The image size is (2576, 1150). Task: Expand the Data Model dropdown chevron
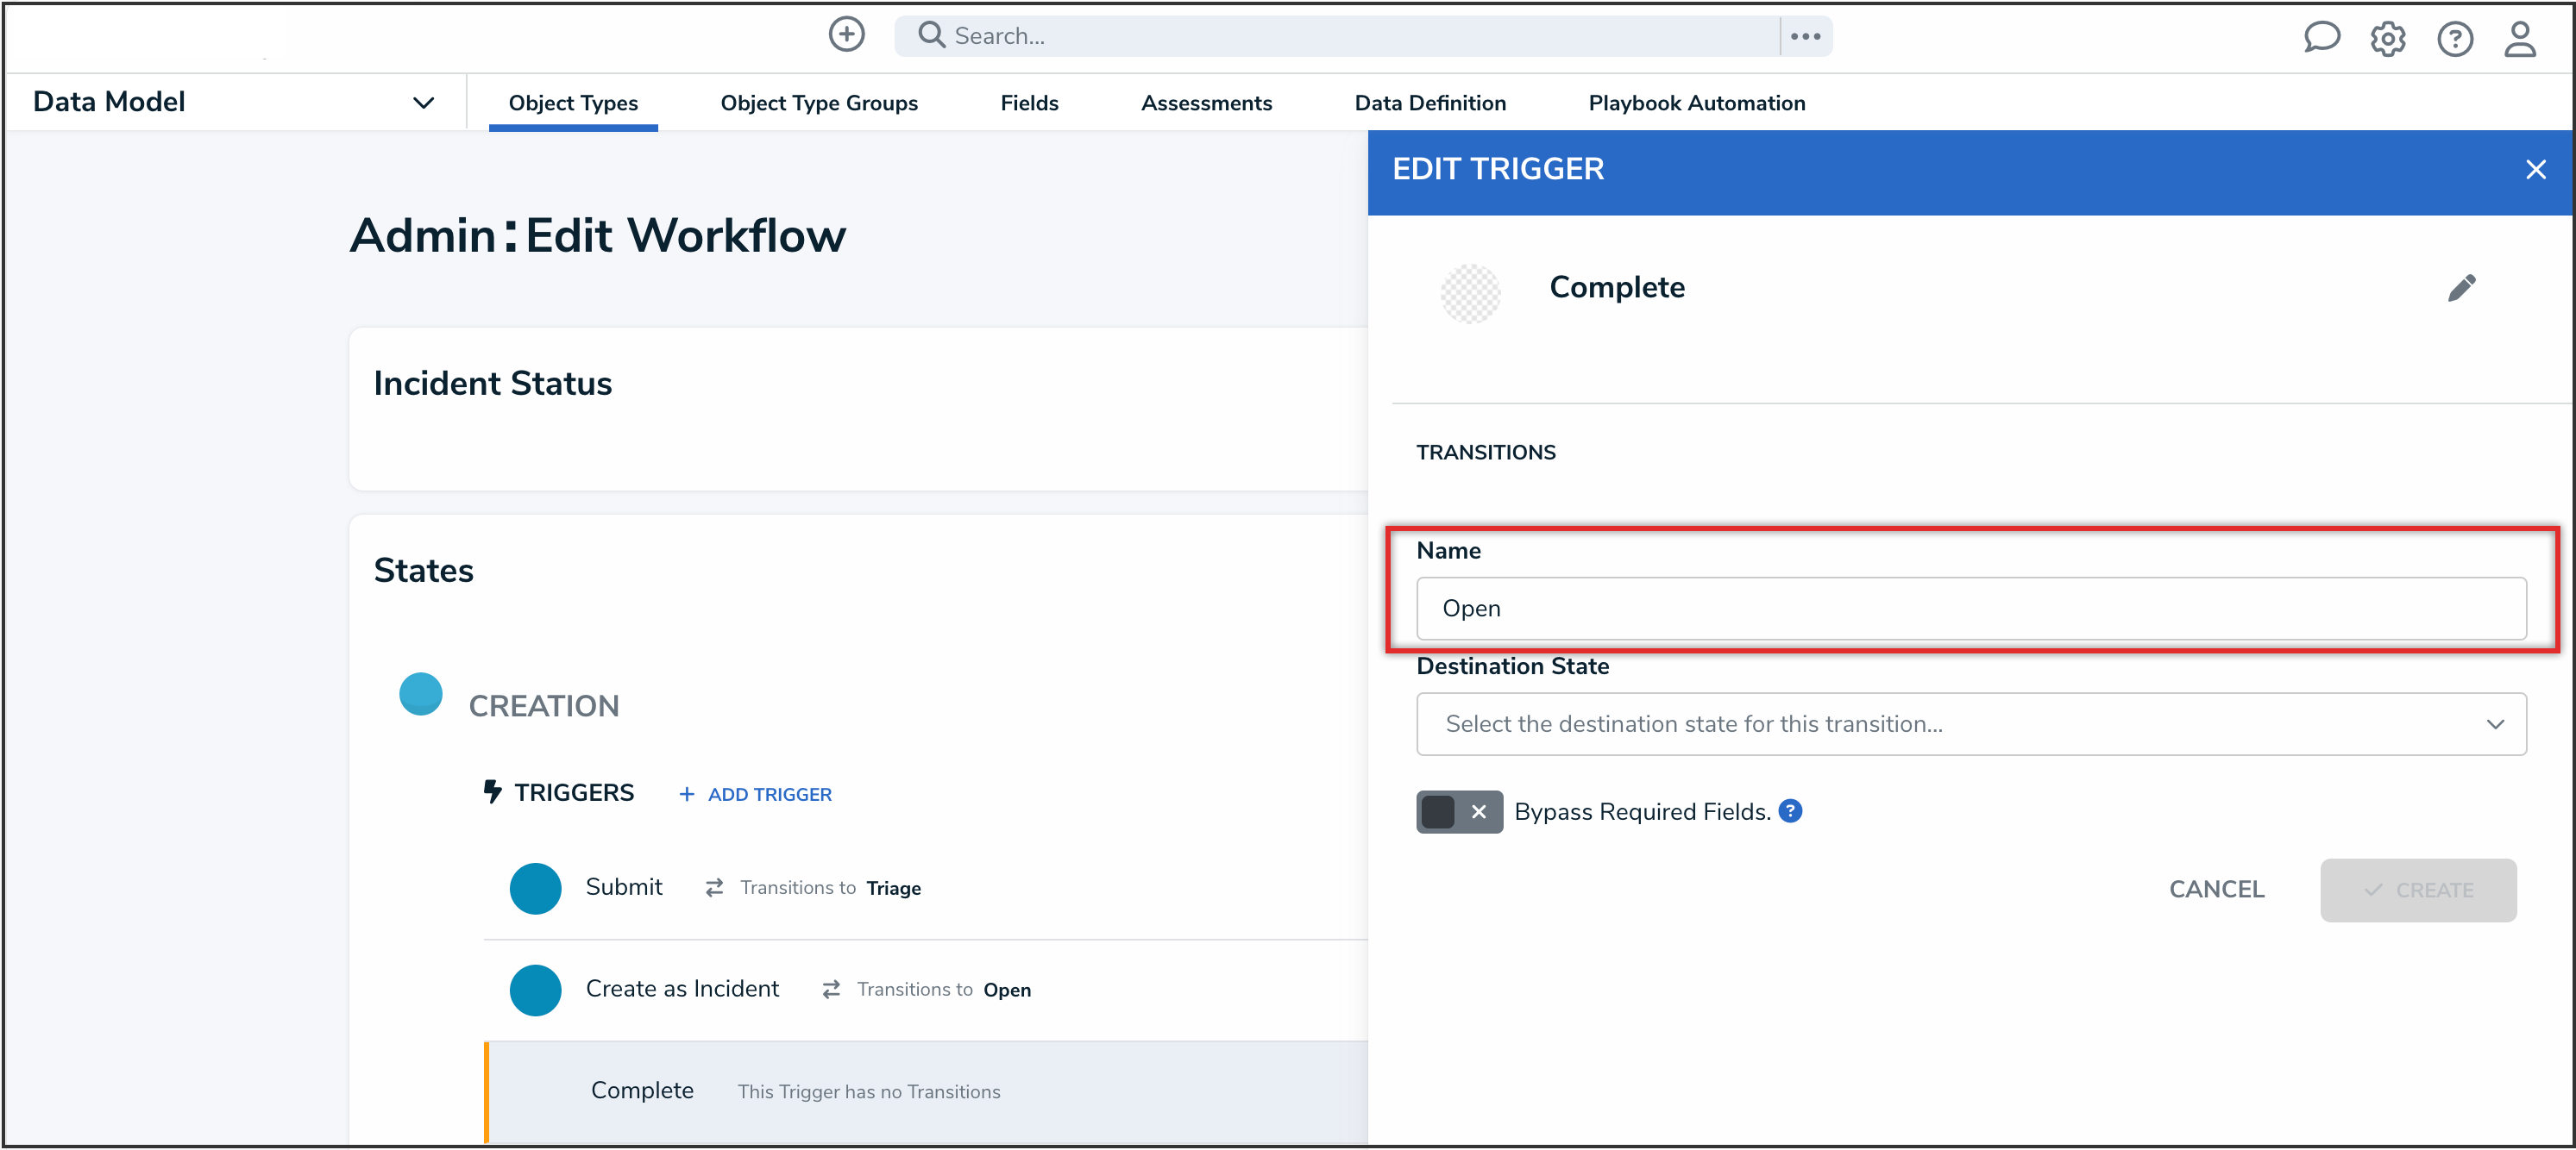(x=423, y=103)
